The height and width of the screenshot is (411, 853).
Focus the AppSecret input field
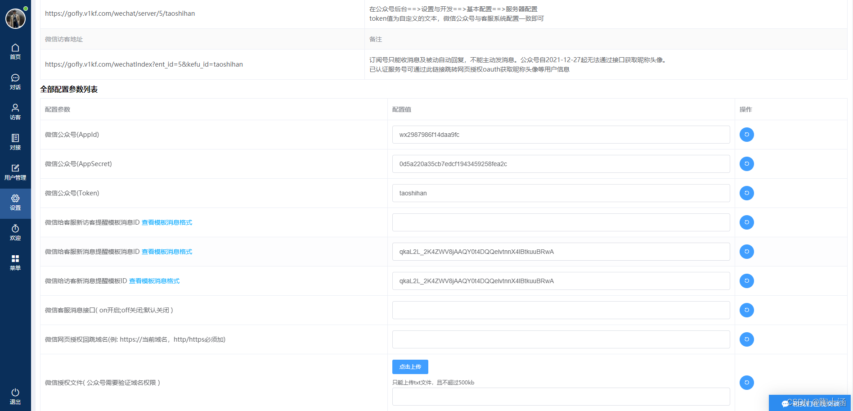(x=561, y=164)
